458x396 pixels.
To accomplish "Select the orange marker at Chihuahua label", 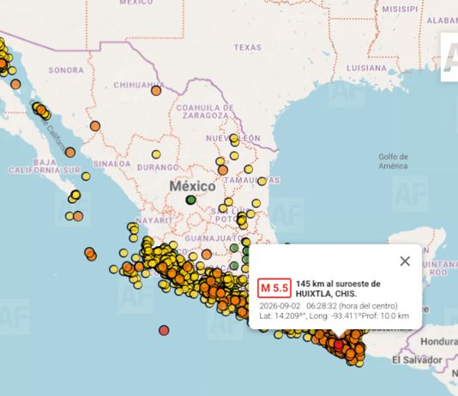I will (x=156, y=91).
